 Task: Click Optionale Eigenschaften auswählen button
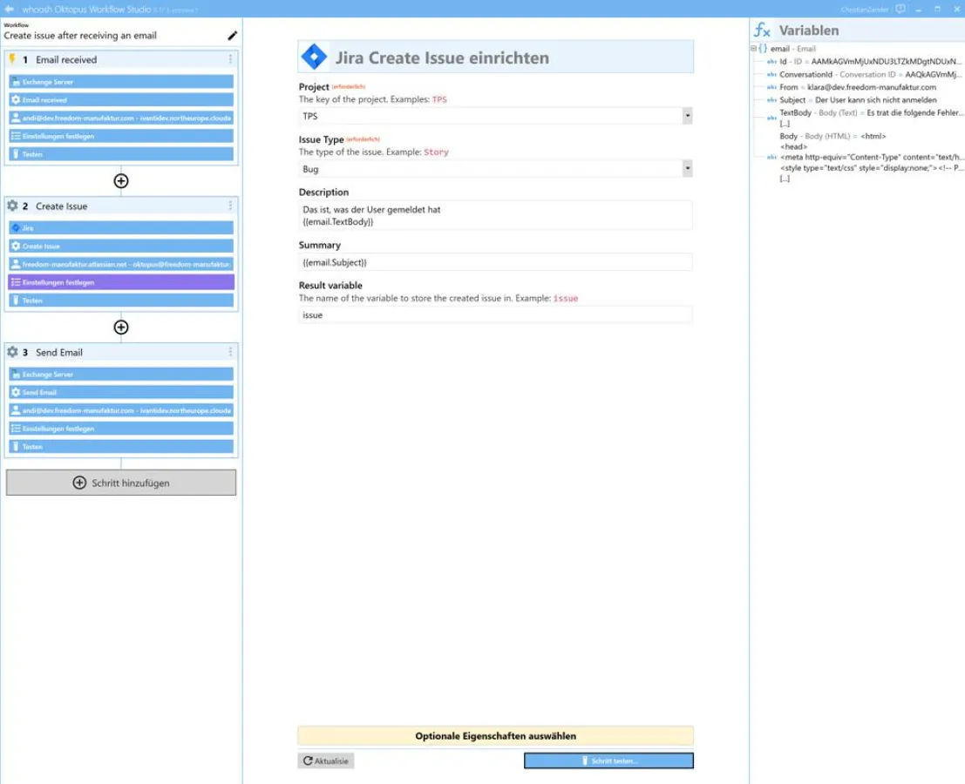click(495, 736)
